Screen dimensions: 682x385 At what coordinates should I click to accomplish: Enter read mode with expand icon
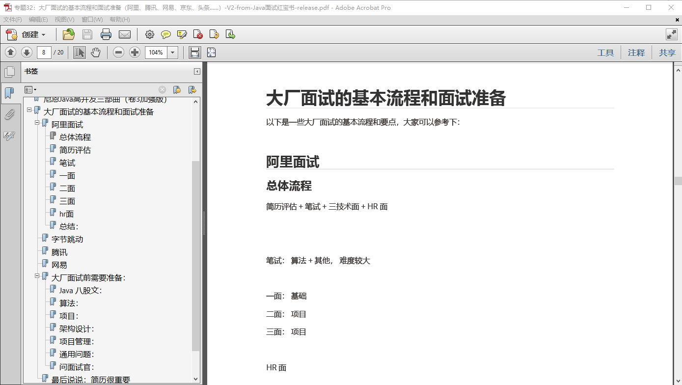[671, 34]
